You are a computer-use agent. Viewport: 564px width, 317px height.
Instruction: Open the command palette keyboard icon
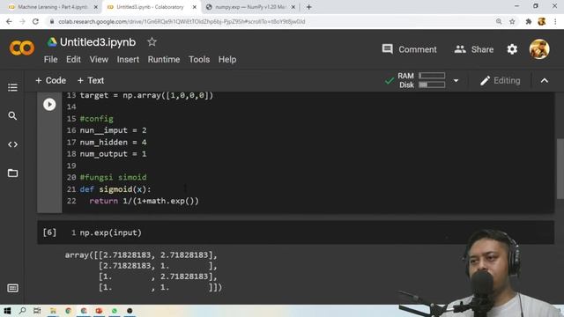[x=12, y=288]
